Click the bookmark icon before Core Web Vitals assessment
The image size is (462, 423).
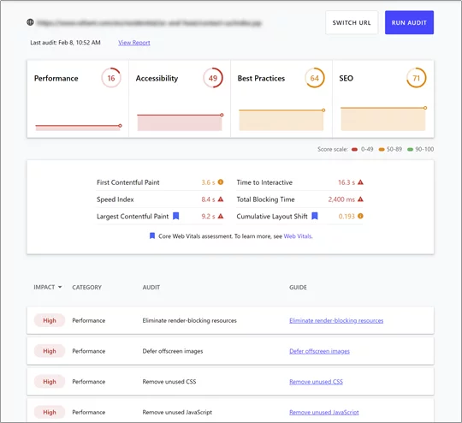pyautogui.click(x=152, y=236)
